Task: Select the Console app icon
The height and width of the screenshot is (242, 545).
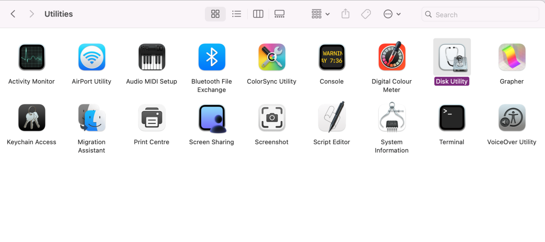Action: click(332, 57)
